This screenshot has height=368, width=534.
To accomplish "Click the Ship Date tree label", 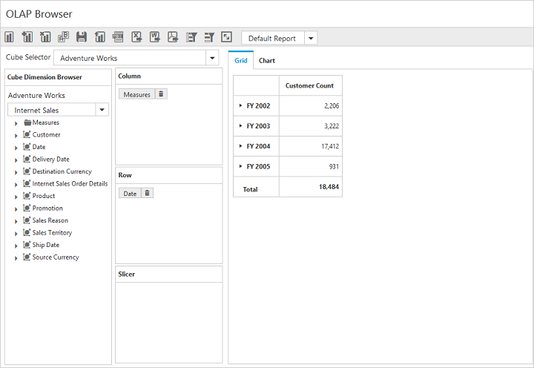I will click(46, 245).
